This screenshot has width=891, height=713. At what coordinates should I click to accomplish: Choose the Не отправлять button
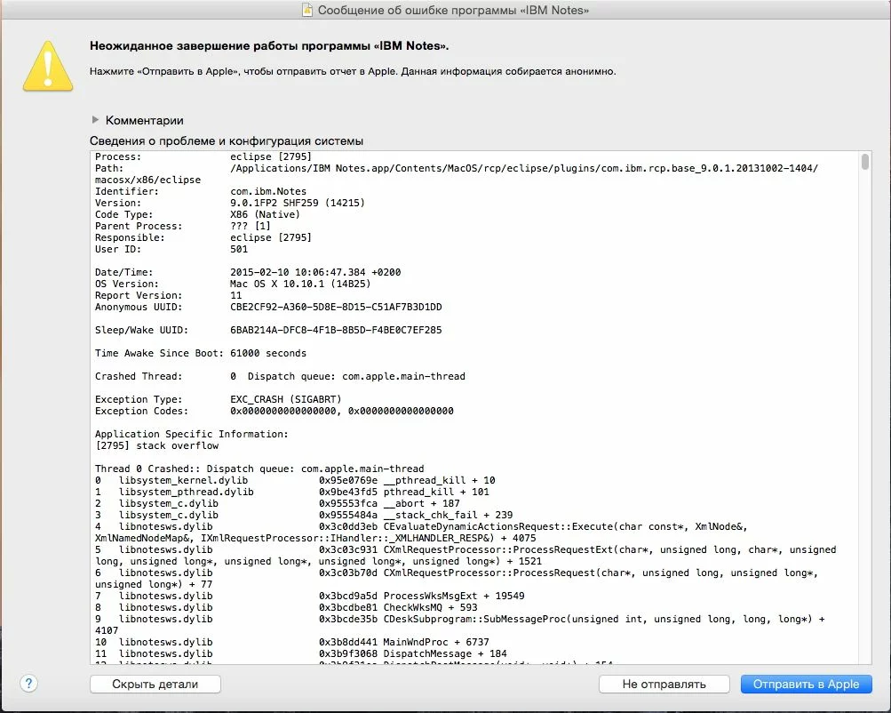point(664,684)
